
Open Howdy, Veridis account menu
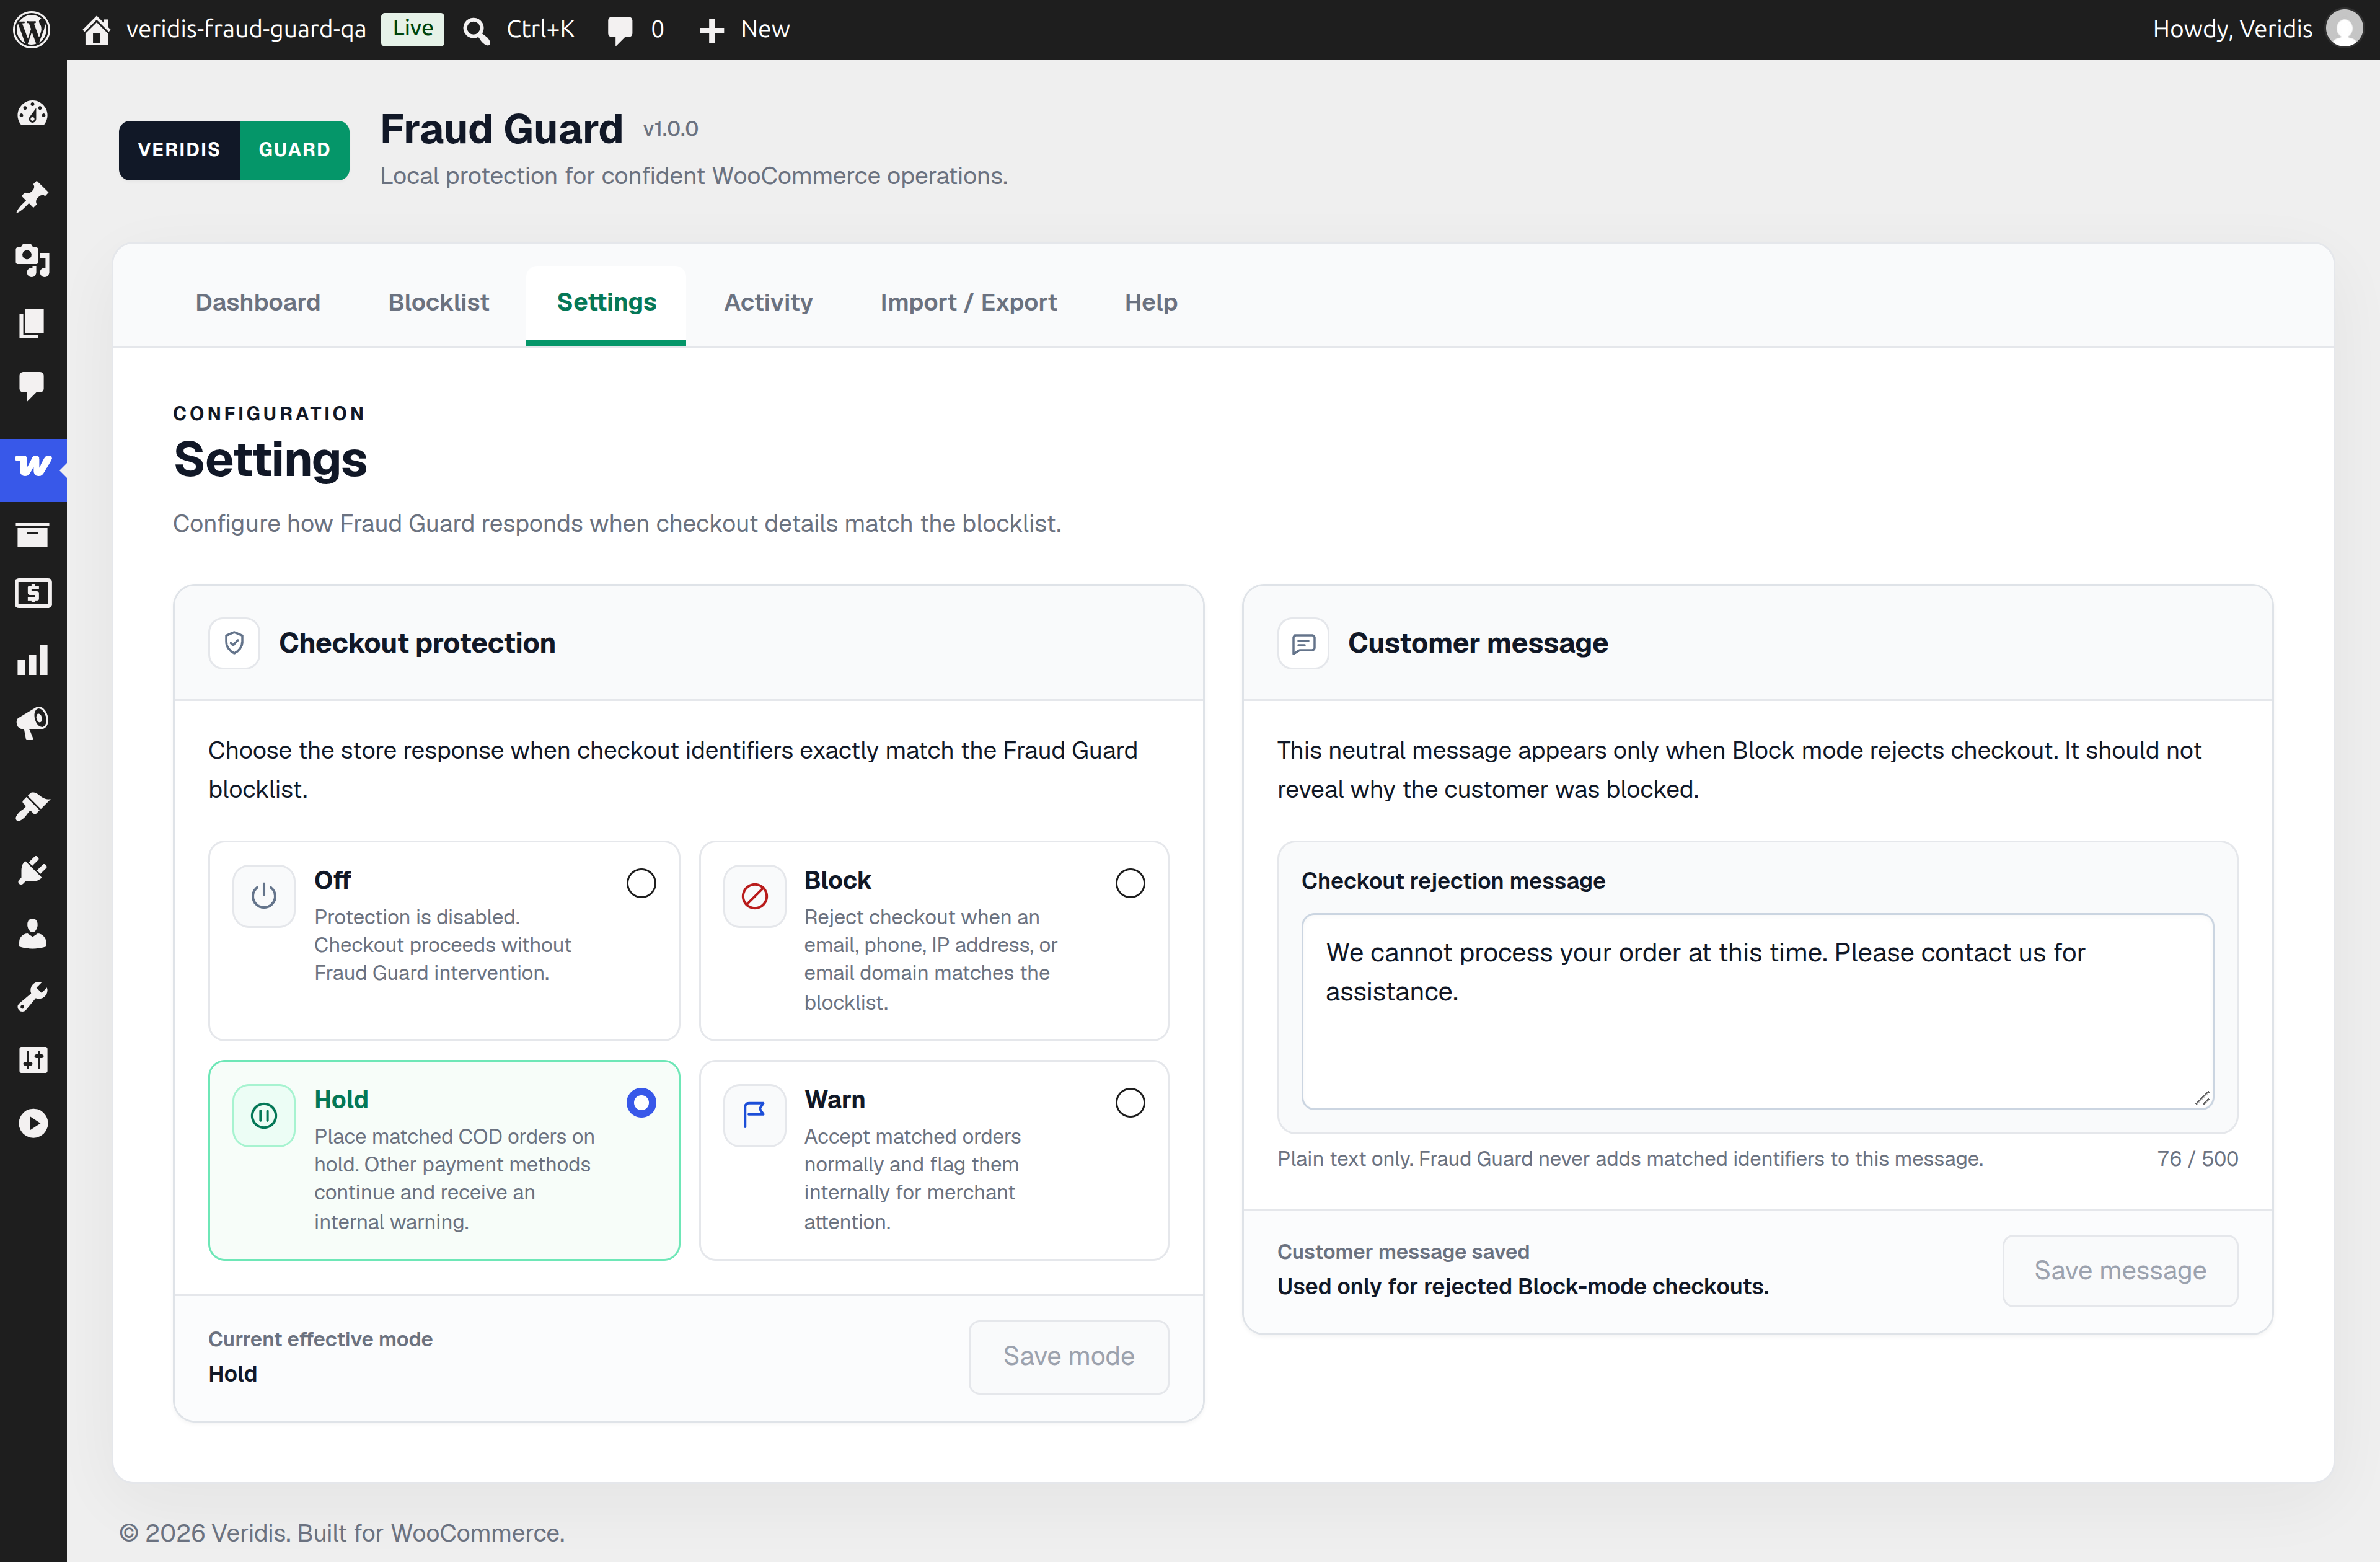2232,29
